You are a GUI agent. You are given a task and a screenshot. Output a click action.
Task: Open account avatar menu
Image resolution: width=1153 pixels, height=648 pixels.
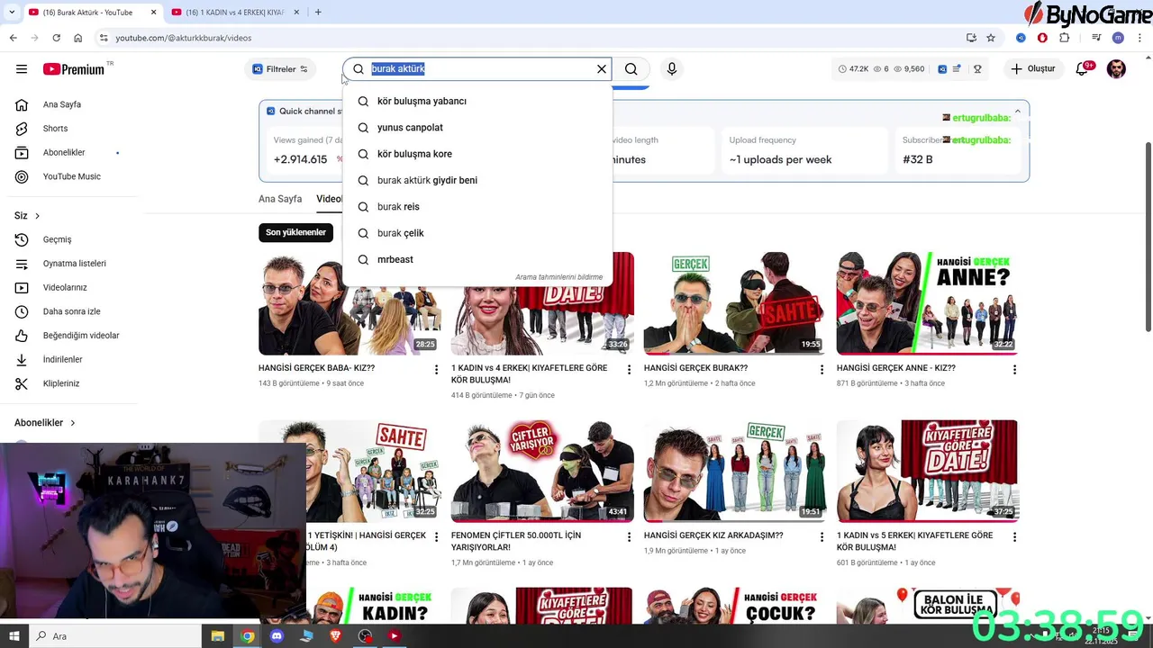tap(1116, 69)
